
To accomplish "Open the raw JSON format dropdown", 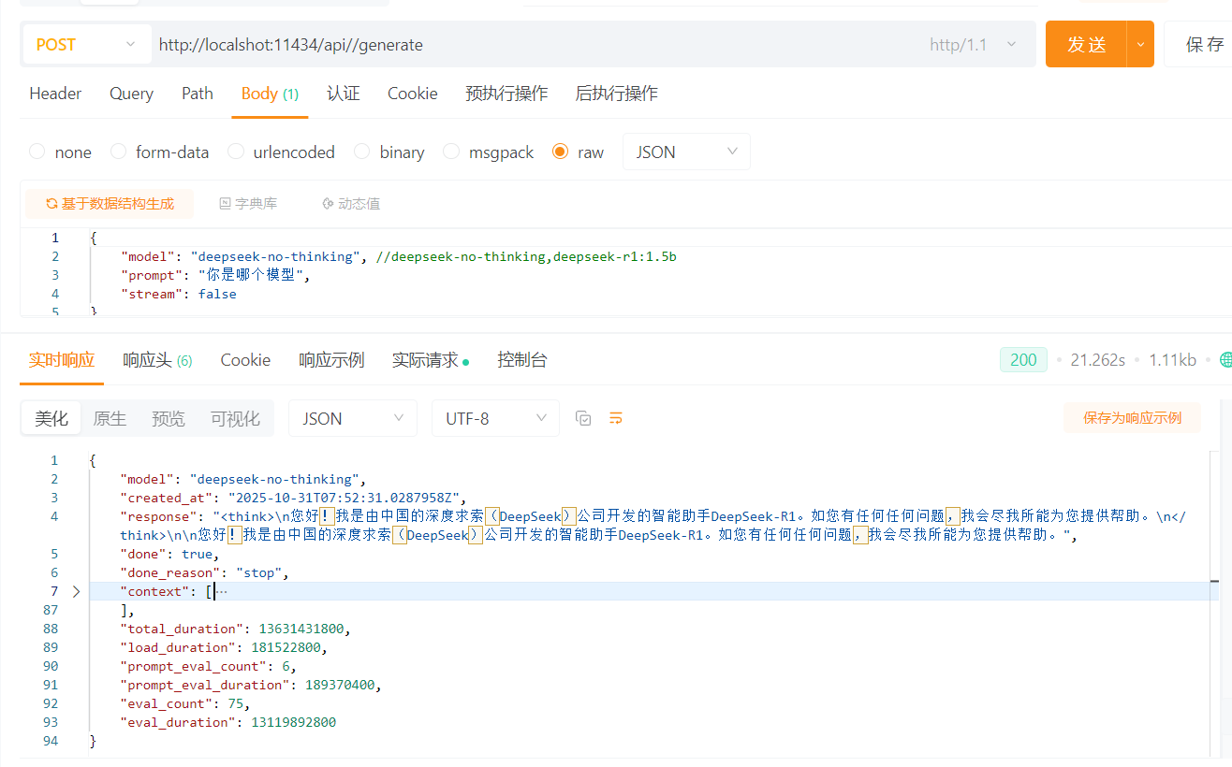I will 686,152.
